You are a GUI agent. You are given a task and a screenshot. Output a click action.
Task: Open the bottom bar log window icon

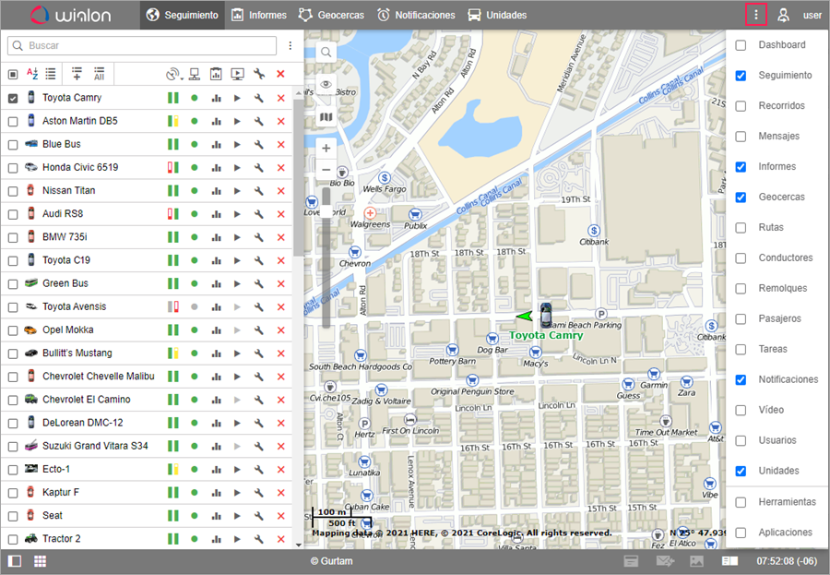coord(631,561)
